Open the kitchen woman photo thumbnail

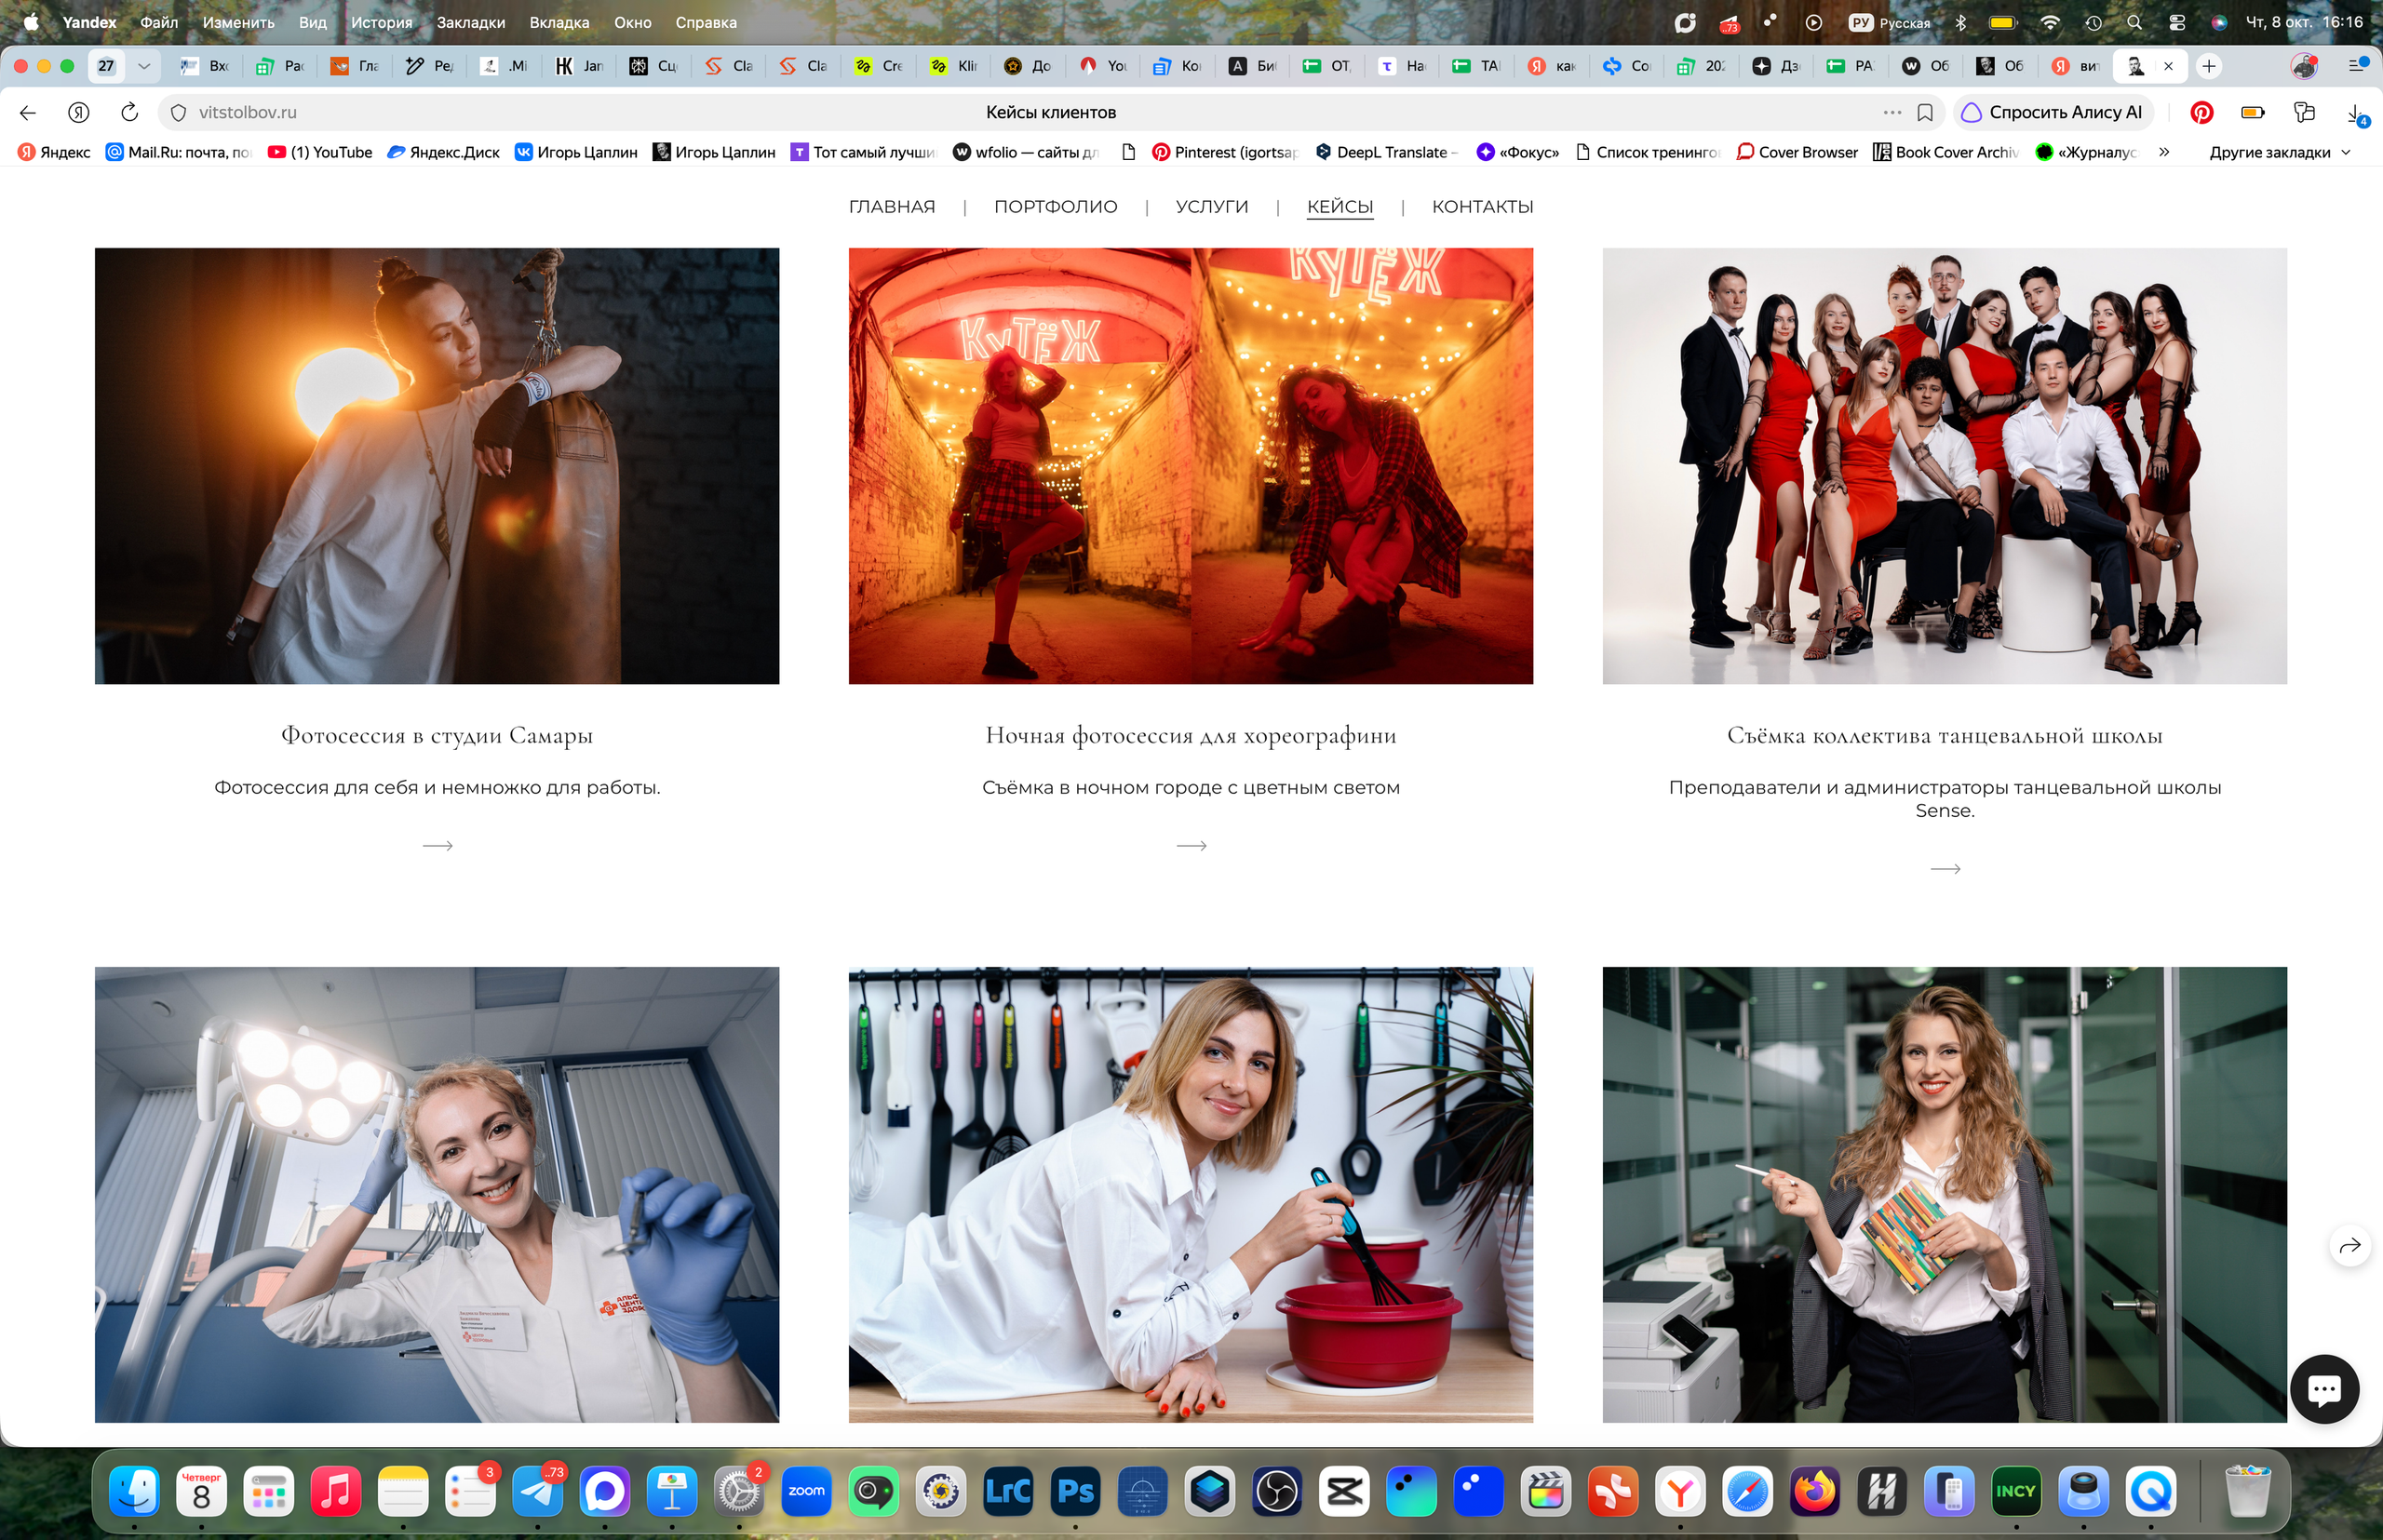coord(1191,1194)
